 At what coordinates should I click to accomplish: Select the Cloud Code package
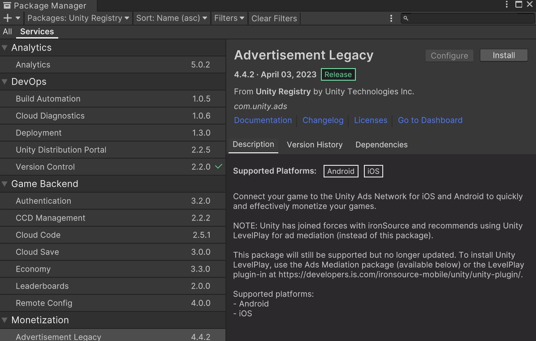pos(113,235)
